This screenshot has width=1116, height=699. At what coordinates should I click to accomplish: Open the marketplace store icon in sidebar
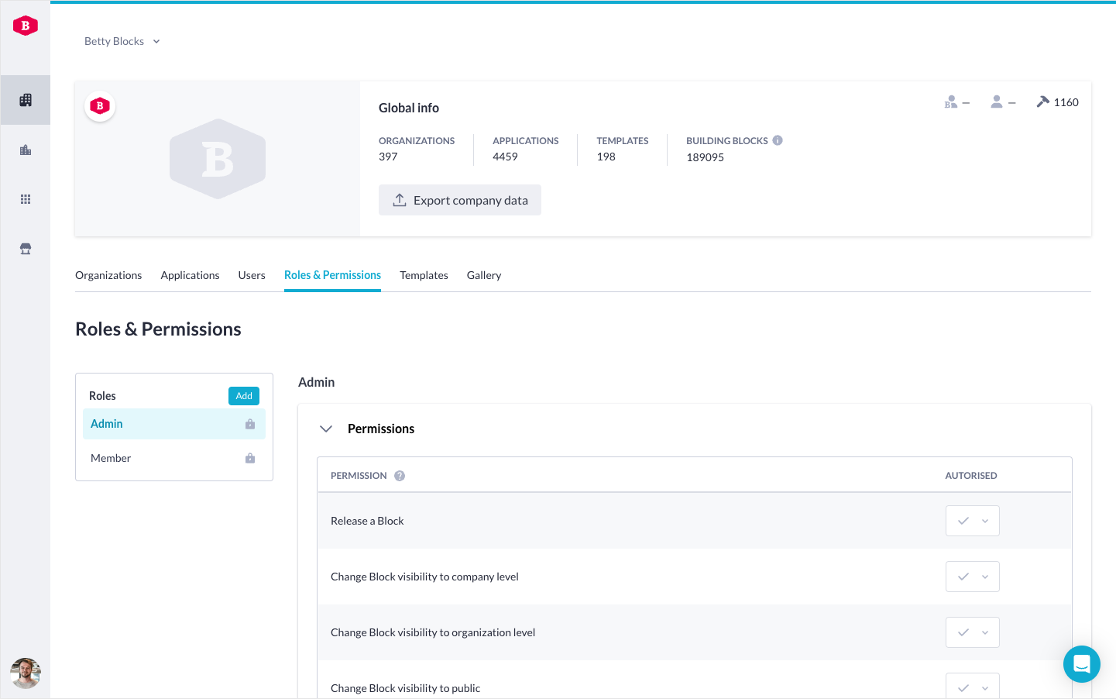click(x=26, y=249)
